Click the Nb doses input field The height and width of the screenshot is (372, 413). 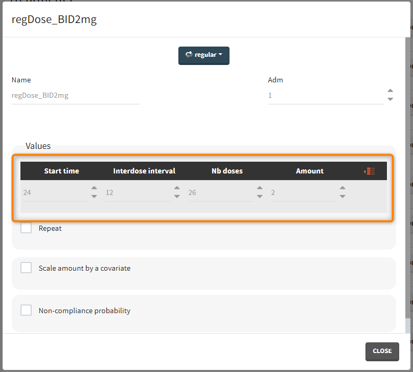(220, 193)
